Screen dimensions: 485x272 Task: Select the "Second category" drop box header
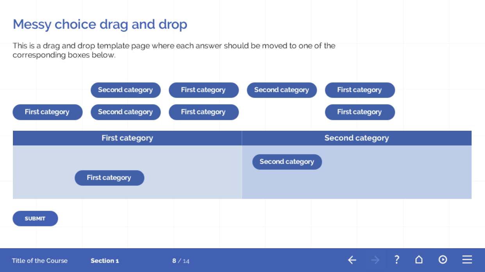pyautogui.click(x=357, y=138)
